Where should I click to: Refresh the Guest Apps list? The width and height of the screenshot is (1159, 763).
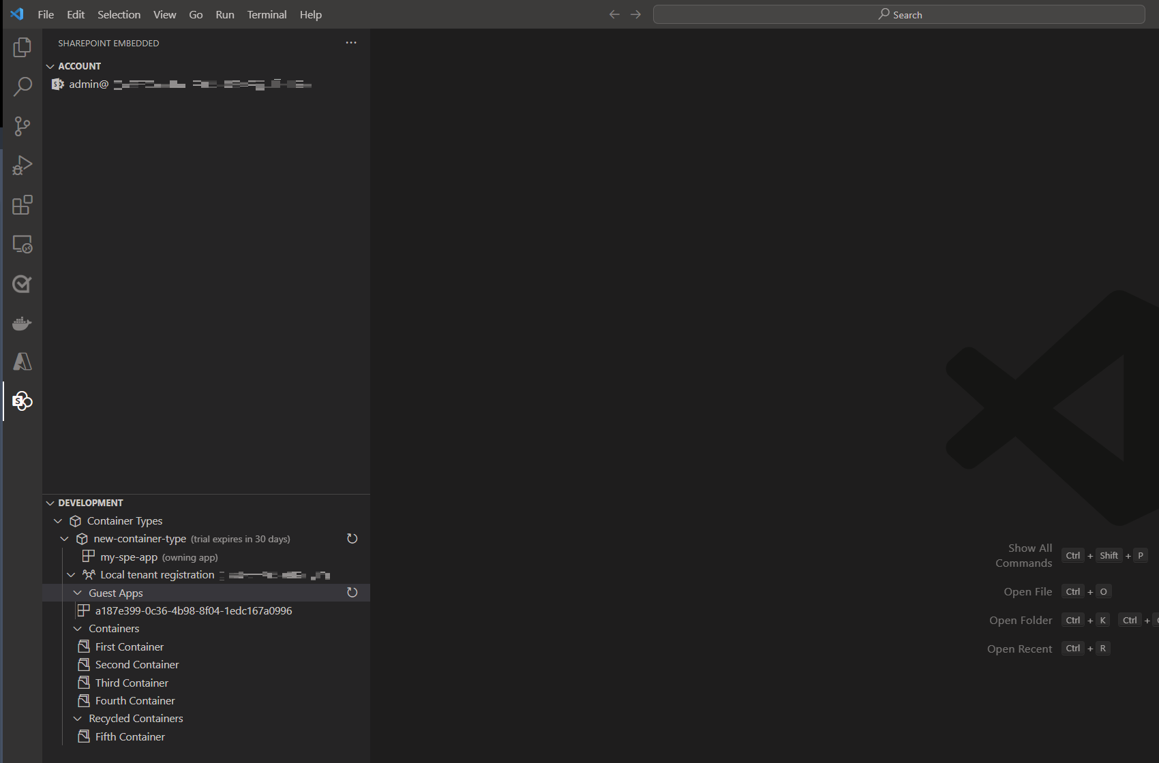tap(352, 593)
